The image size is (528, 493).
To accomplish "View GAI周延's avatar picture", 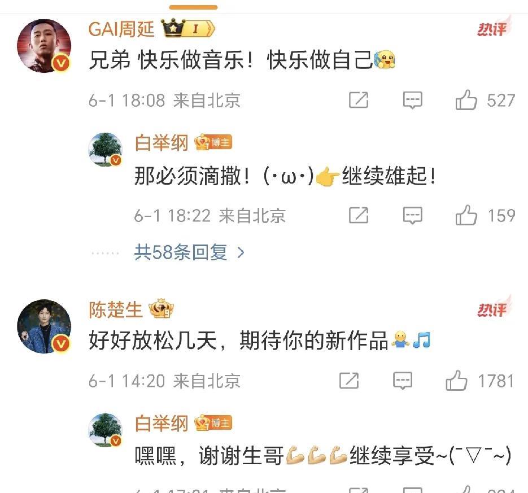I will (x=44, y=46).
